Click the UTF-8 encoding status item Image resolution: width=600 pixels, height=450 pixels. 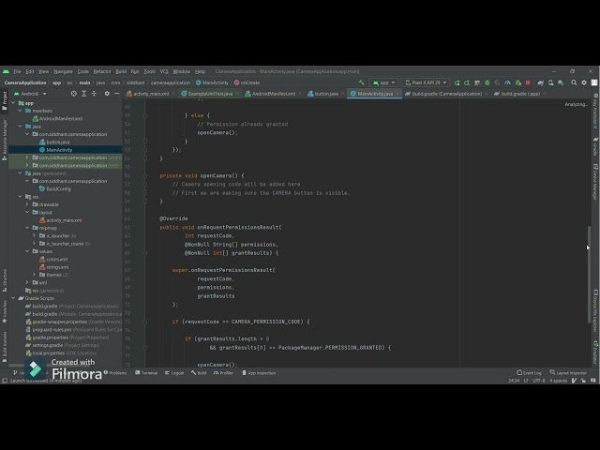(538, 381)
